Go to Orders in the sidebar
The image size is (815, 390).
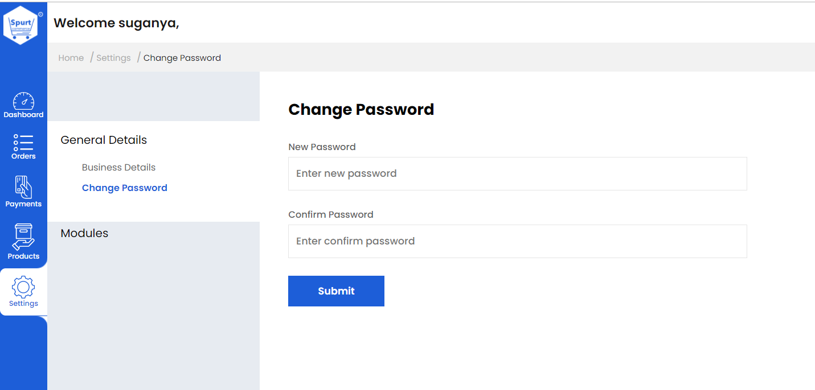click(23, 147)
